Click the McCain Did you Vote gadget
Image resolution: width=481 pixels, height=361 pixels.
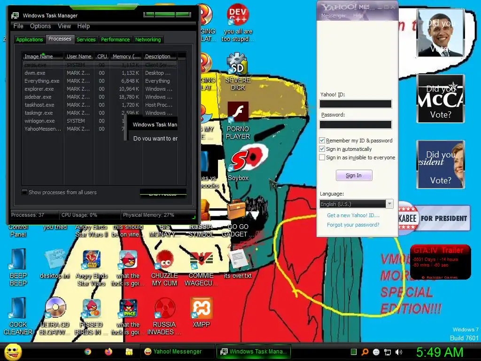tap(441, 99)
